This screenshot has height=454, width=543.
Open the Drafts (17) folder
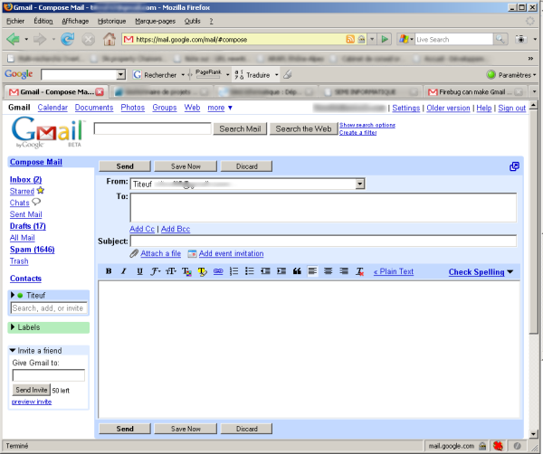point(28,226)
